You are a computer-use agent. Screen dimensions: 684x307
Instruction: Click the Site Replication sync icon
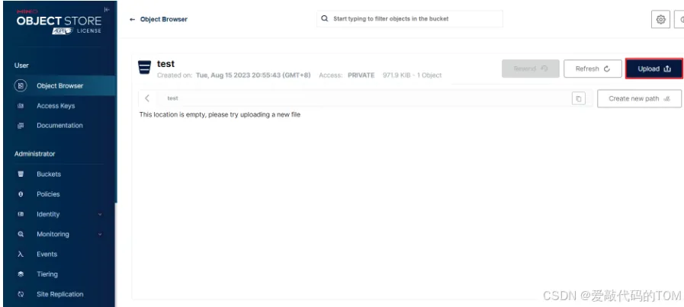(21, 294)
